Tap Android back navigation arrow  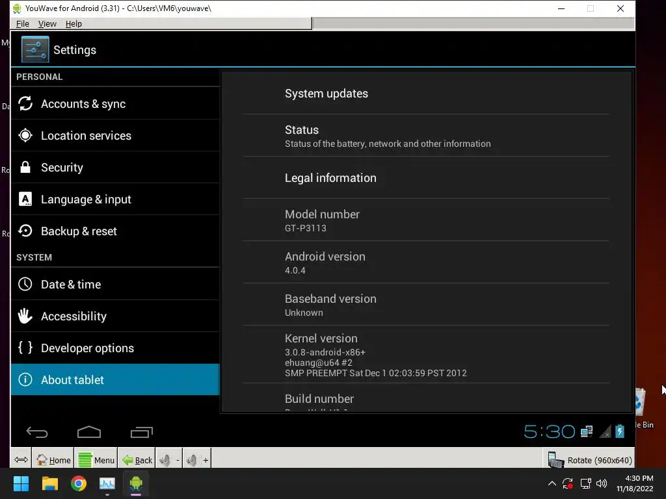click(x=37, y=432)
